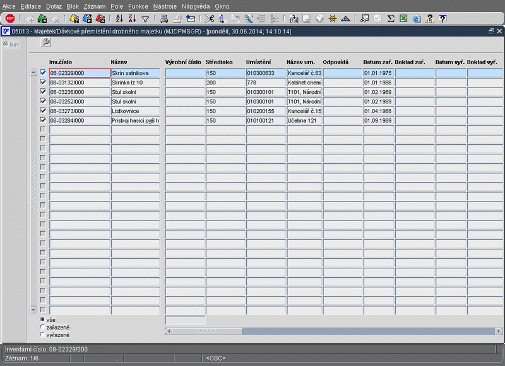
Task: Click the copy text icon next to scissors
Action: tap(222, 19)
